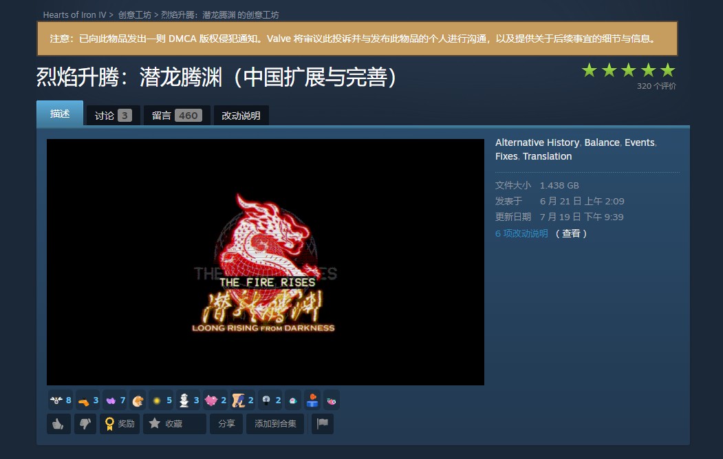Click the flag icon to report this item
This screenshot has height=459, width=723.
click(x=322, y=424)
